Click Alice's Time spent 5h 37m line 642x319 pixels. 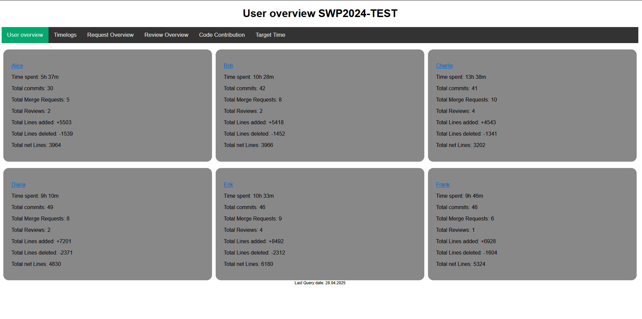pos(35,77)
